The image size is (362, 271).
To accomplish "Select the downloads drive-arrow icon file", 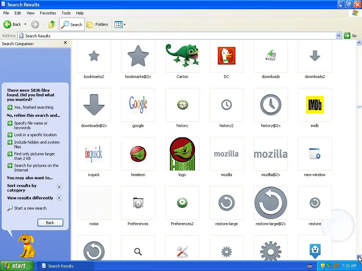I will (271, 56).
